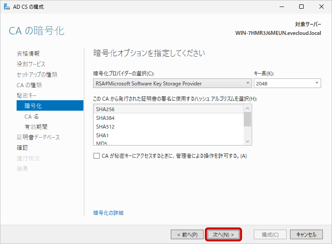This screenshot has width=332, height=244.
Task: Select SHA384 in hash algorithm list
Action: 106,118
